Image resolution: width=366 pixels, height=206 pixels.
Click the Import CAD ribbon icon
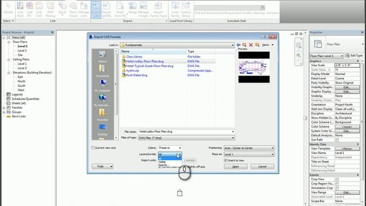point(96,9)
